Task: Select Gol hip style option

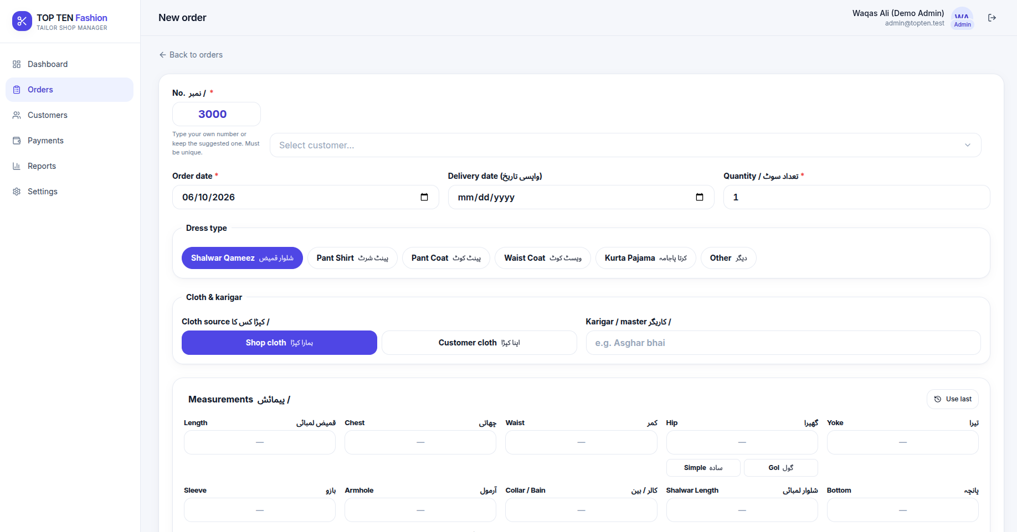Action: coord(781,468)
